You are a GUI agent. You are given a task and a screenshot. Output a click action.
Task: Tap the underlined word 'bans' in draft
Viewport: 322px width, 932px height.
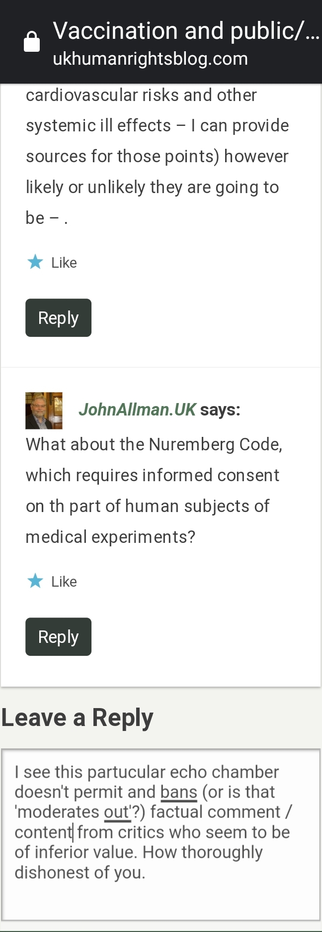click(179, 792)
